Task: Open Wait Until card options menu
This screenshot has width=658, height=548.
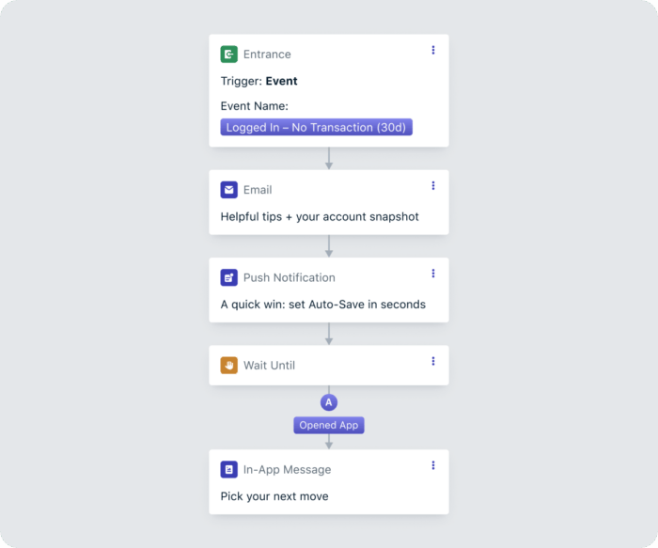Action: click(433, 361)
